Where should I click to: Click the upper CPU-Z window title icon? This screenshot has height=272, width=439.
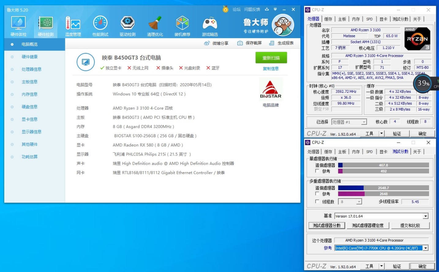[308, 10]
